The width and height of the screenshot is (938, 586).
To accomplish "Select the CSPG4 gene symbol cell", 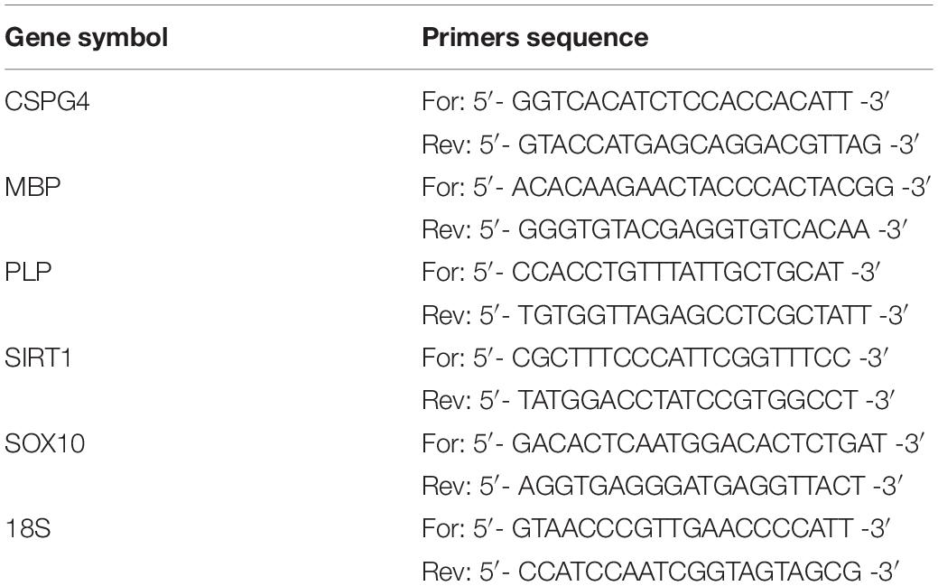I will point(47,102).
